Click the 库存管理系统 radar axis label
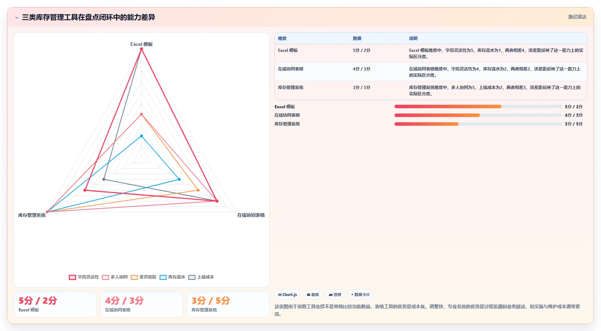601x331 pixels. point(32,215)
